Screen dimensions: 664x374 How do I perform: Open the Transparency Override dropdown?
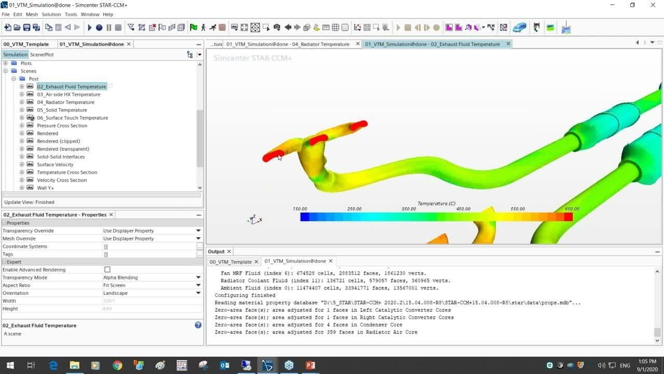click(x=198, y=231)
